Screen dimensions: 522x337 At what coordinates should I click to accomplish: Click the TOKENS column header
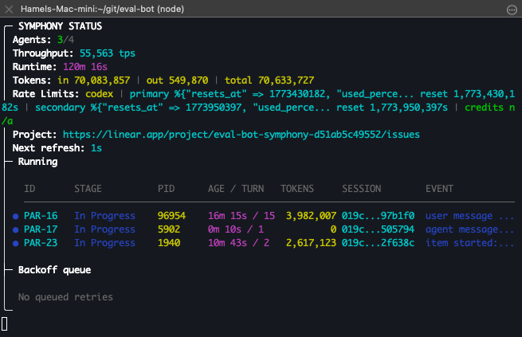(300, 189)
